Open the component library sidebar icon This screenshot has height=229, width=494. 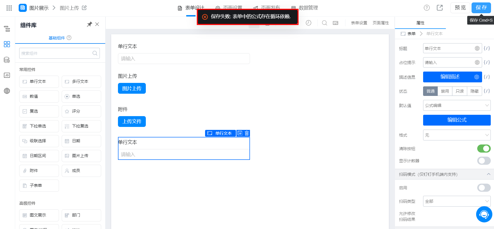(7, 44)
